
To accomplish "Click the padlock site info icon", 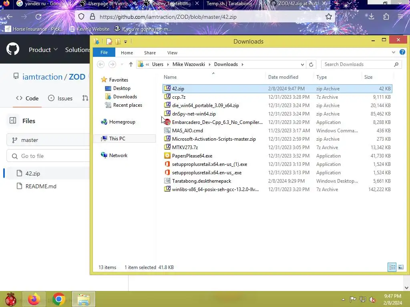I will pos(92,17).
